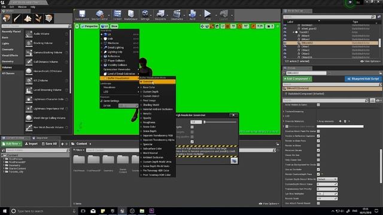
Task: Open the Lit view mode dropdown
Action: coord(105,26)
